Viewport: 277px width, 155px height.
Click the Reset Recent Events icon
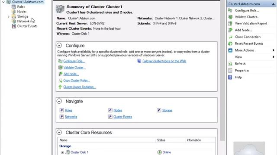tap(230, 43)
